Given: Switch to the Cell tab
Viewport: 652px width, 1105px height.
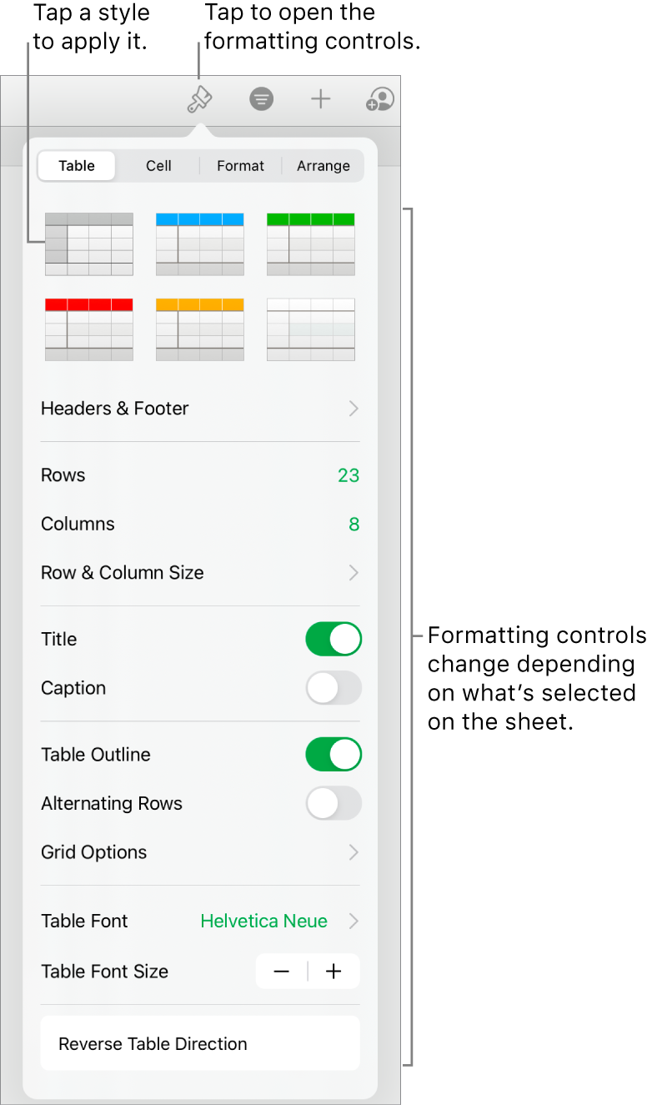Looking at the screenshot, I should pyautogui.click(x=158, y=166).
